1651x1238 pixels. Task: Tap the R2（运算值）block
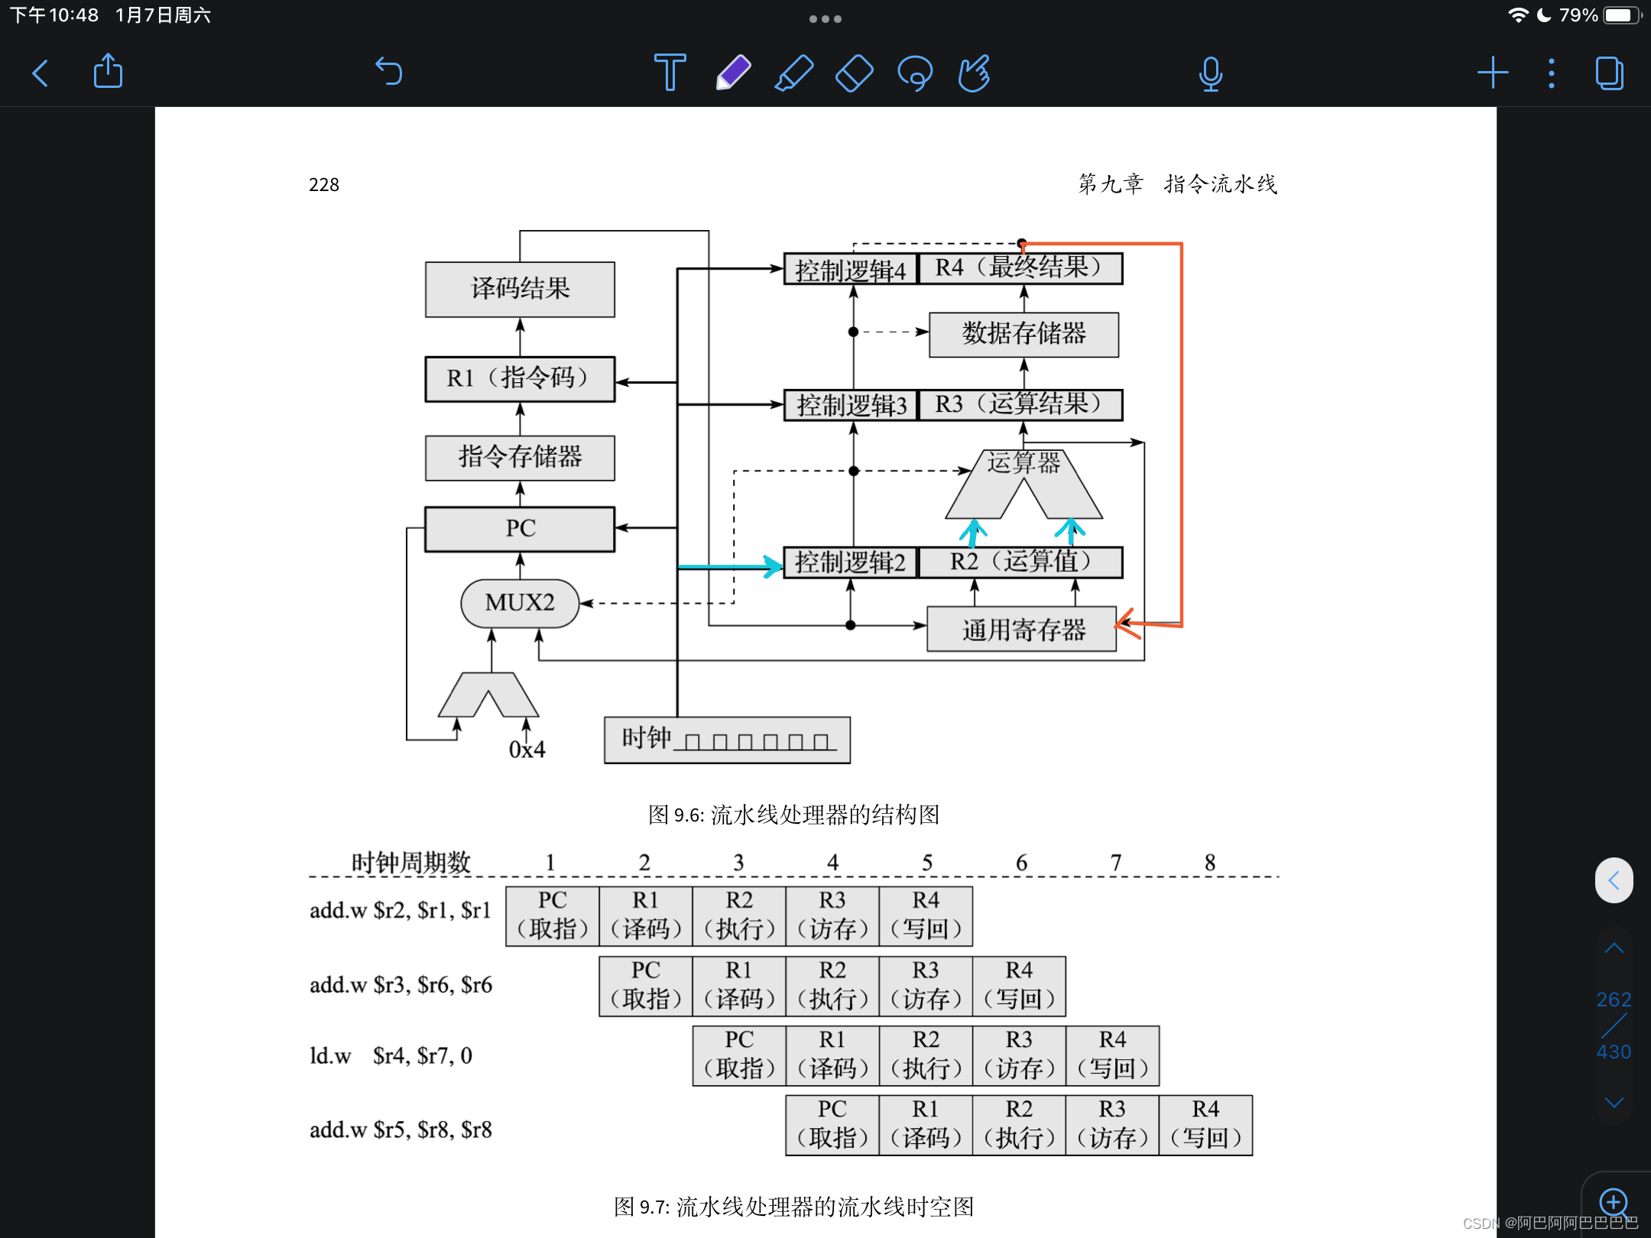click(1020, 562)
